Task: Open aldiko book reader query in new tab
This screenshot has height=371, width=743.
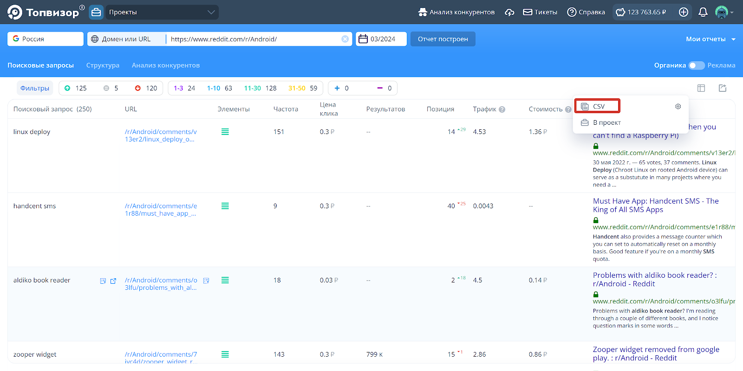Action: click(113, 281)
